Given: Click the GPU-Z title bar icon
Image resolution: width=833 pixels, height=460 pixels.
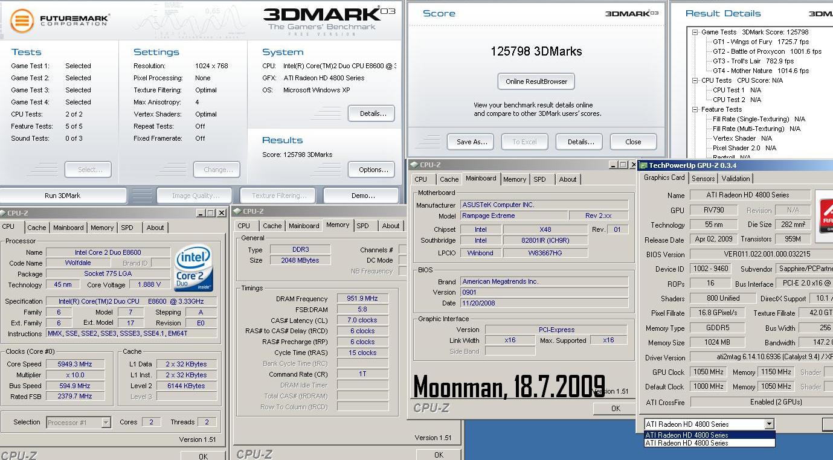Looking at the screenshot, I should [644, 165].
